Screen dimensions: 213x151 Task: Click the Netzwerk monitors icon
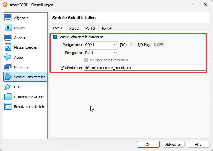[x=8, y=67]
